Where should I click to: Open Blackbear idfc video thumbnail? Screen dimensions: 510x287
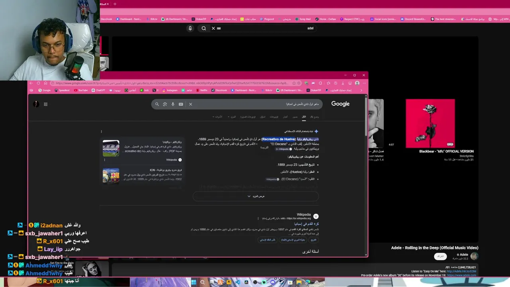click(x=430, y=124)
